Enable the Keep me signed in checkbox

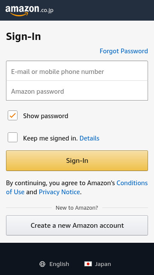point(12,137)
